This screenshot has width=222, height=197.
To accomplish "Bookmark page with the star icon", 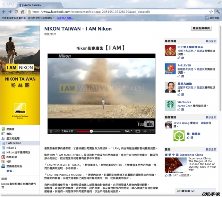I will point(211,12).
